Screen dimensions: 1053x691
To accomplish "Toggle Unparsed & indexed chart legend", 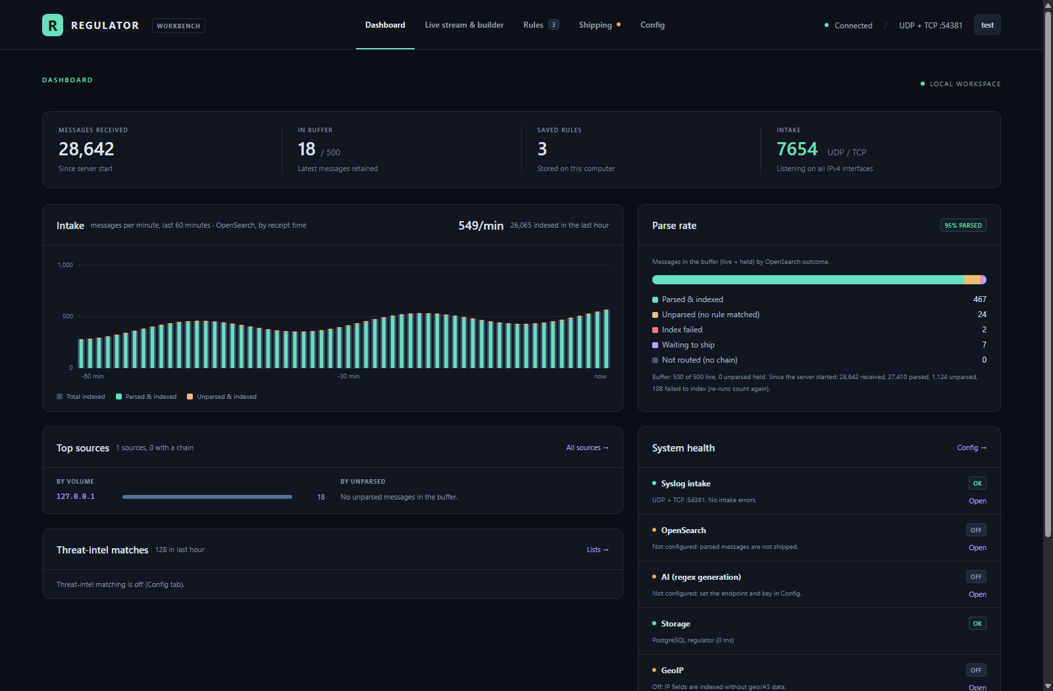I will pos(222,397).
